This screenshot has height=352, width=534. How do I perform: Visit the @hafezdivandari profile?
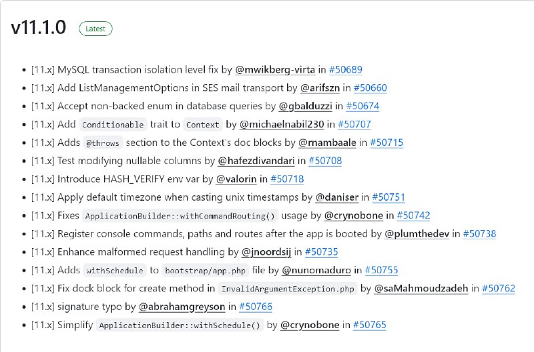(256, 161)
